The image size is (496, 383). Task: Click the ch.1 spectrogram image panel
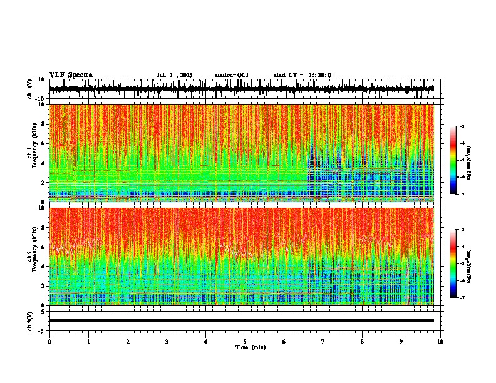click(x=242, y=153)
